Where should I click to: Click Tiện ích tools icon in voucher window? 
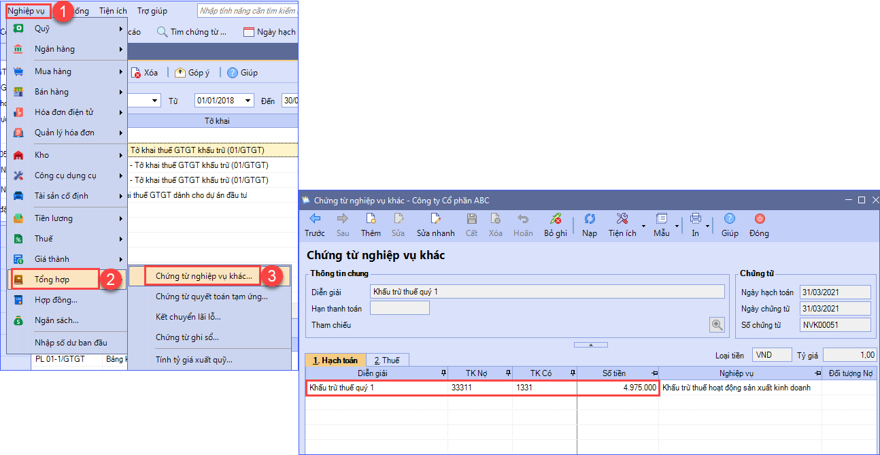(x=622, y=219)
